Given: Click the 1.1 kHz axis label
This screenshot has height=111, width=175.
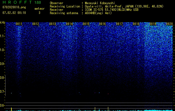Looking at the screenshot, I should pyautogui.click(x=2, y=36).
